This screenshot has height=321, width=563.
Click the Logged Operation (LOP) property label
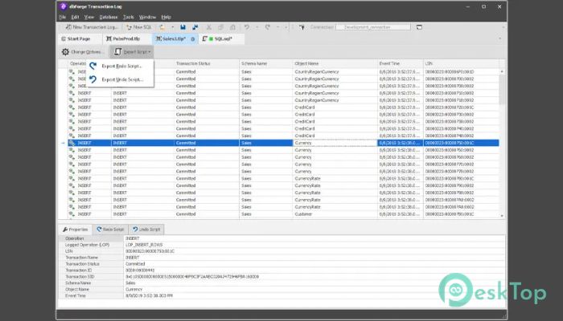pyautogui.click(x=87, y=245)
